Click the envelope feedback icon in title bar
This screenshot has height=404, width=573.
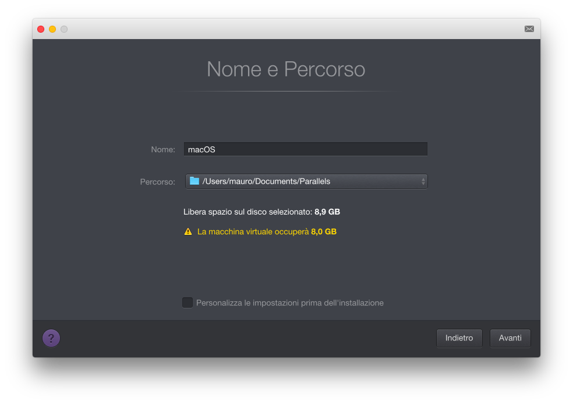coord(529,29)
